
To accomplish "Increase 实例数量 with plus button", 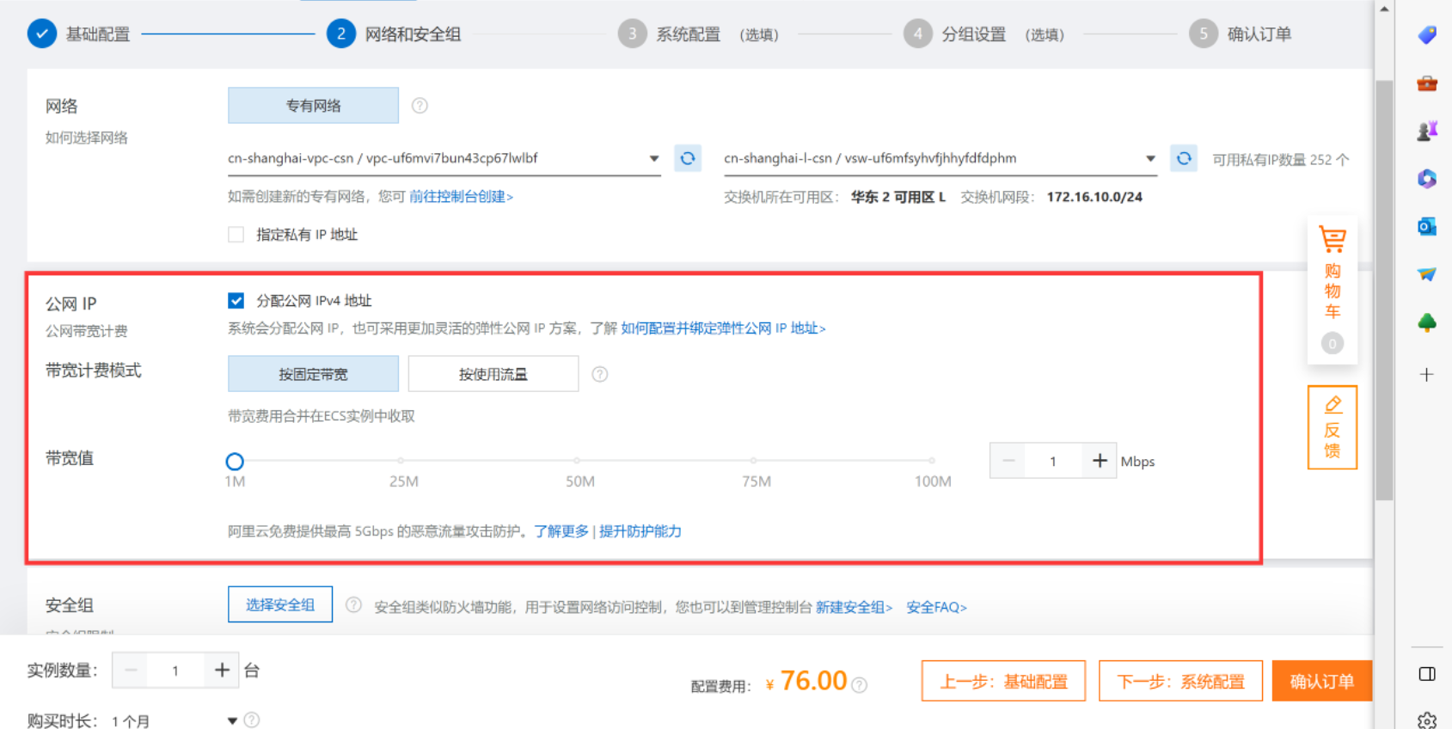I will [222, 670].
